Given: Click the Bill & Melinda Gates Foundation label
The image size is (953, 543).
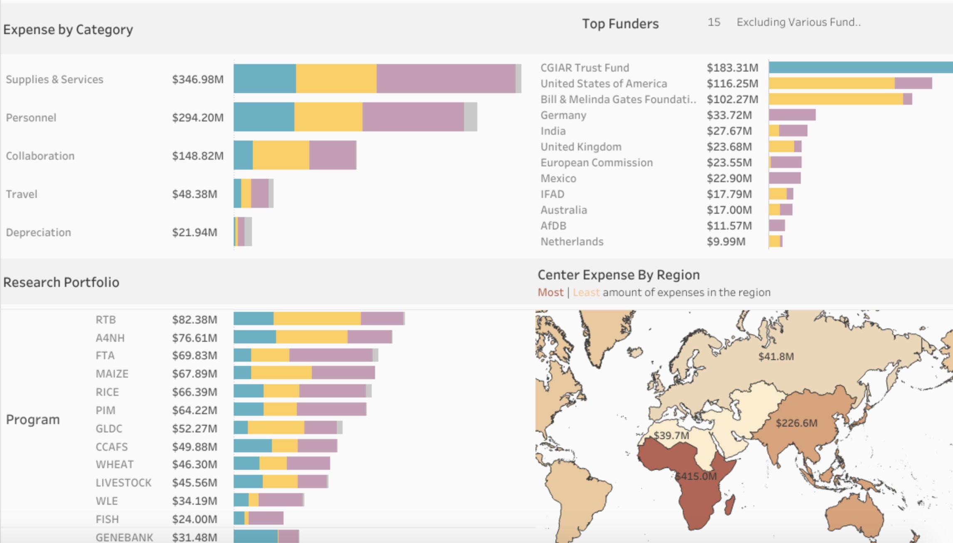Looking at the screenshot, I should tap(617, 99).
